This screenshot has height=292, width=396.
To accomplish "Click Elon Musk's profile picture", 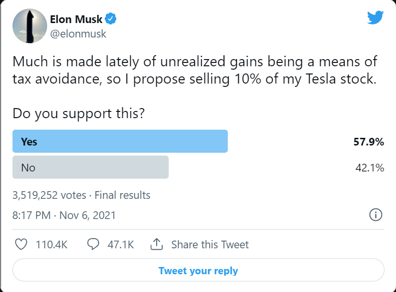I will click(29, 25).
